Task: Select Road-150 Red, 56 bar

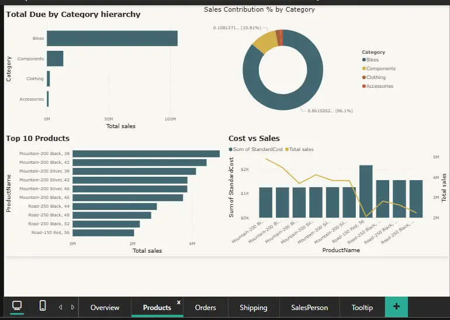Action: [x=103, y=233]
